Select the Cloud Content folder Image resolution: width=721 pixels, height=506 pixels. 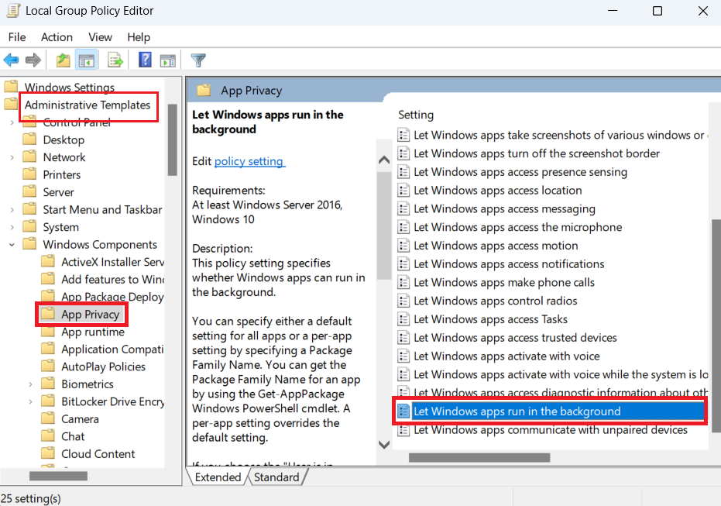(x=98, y=453)
